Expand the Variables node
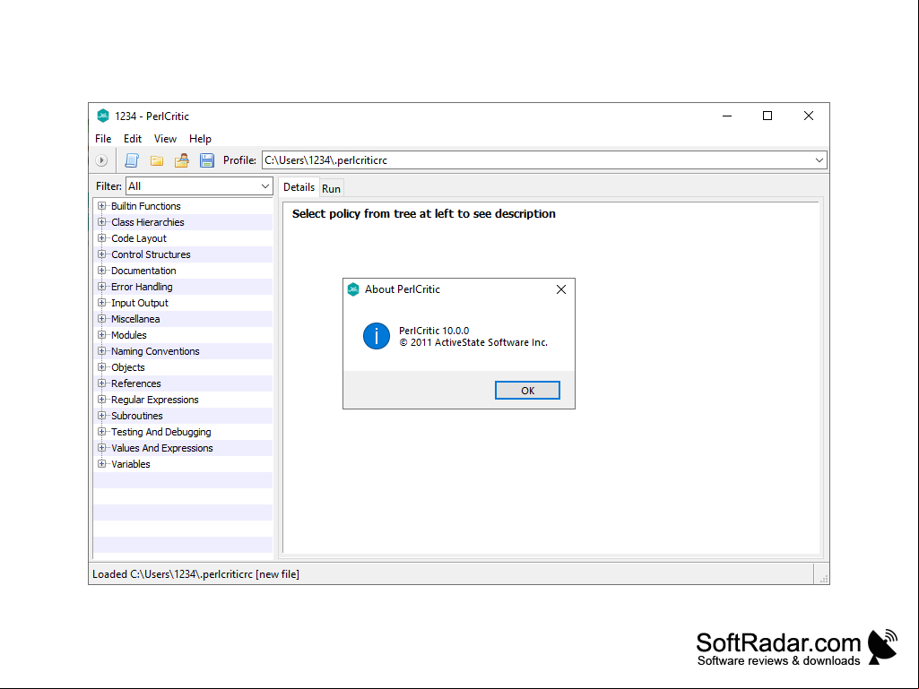Image resolution: width=919 pixels, height=689 pixels. point(102,464)
